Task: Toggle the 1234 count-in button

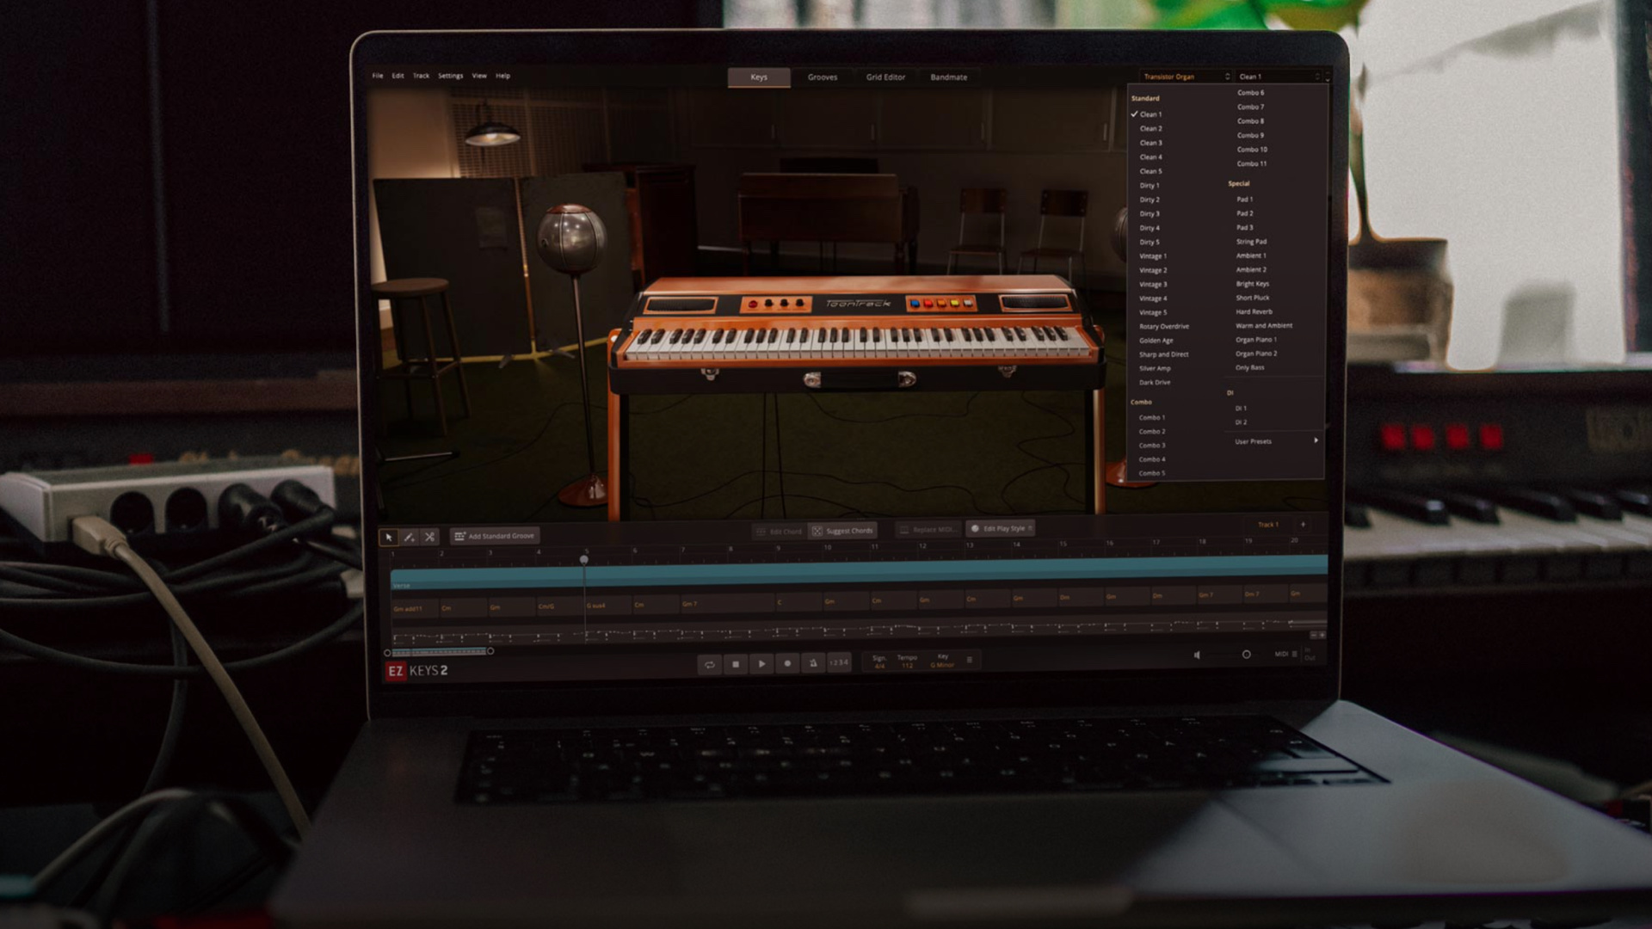Action: [838, 662]
